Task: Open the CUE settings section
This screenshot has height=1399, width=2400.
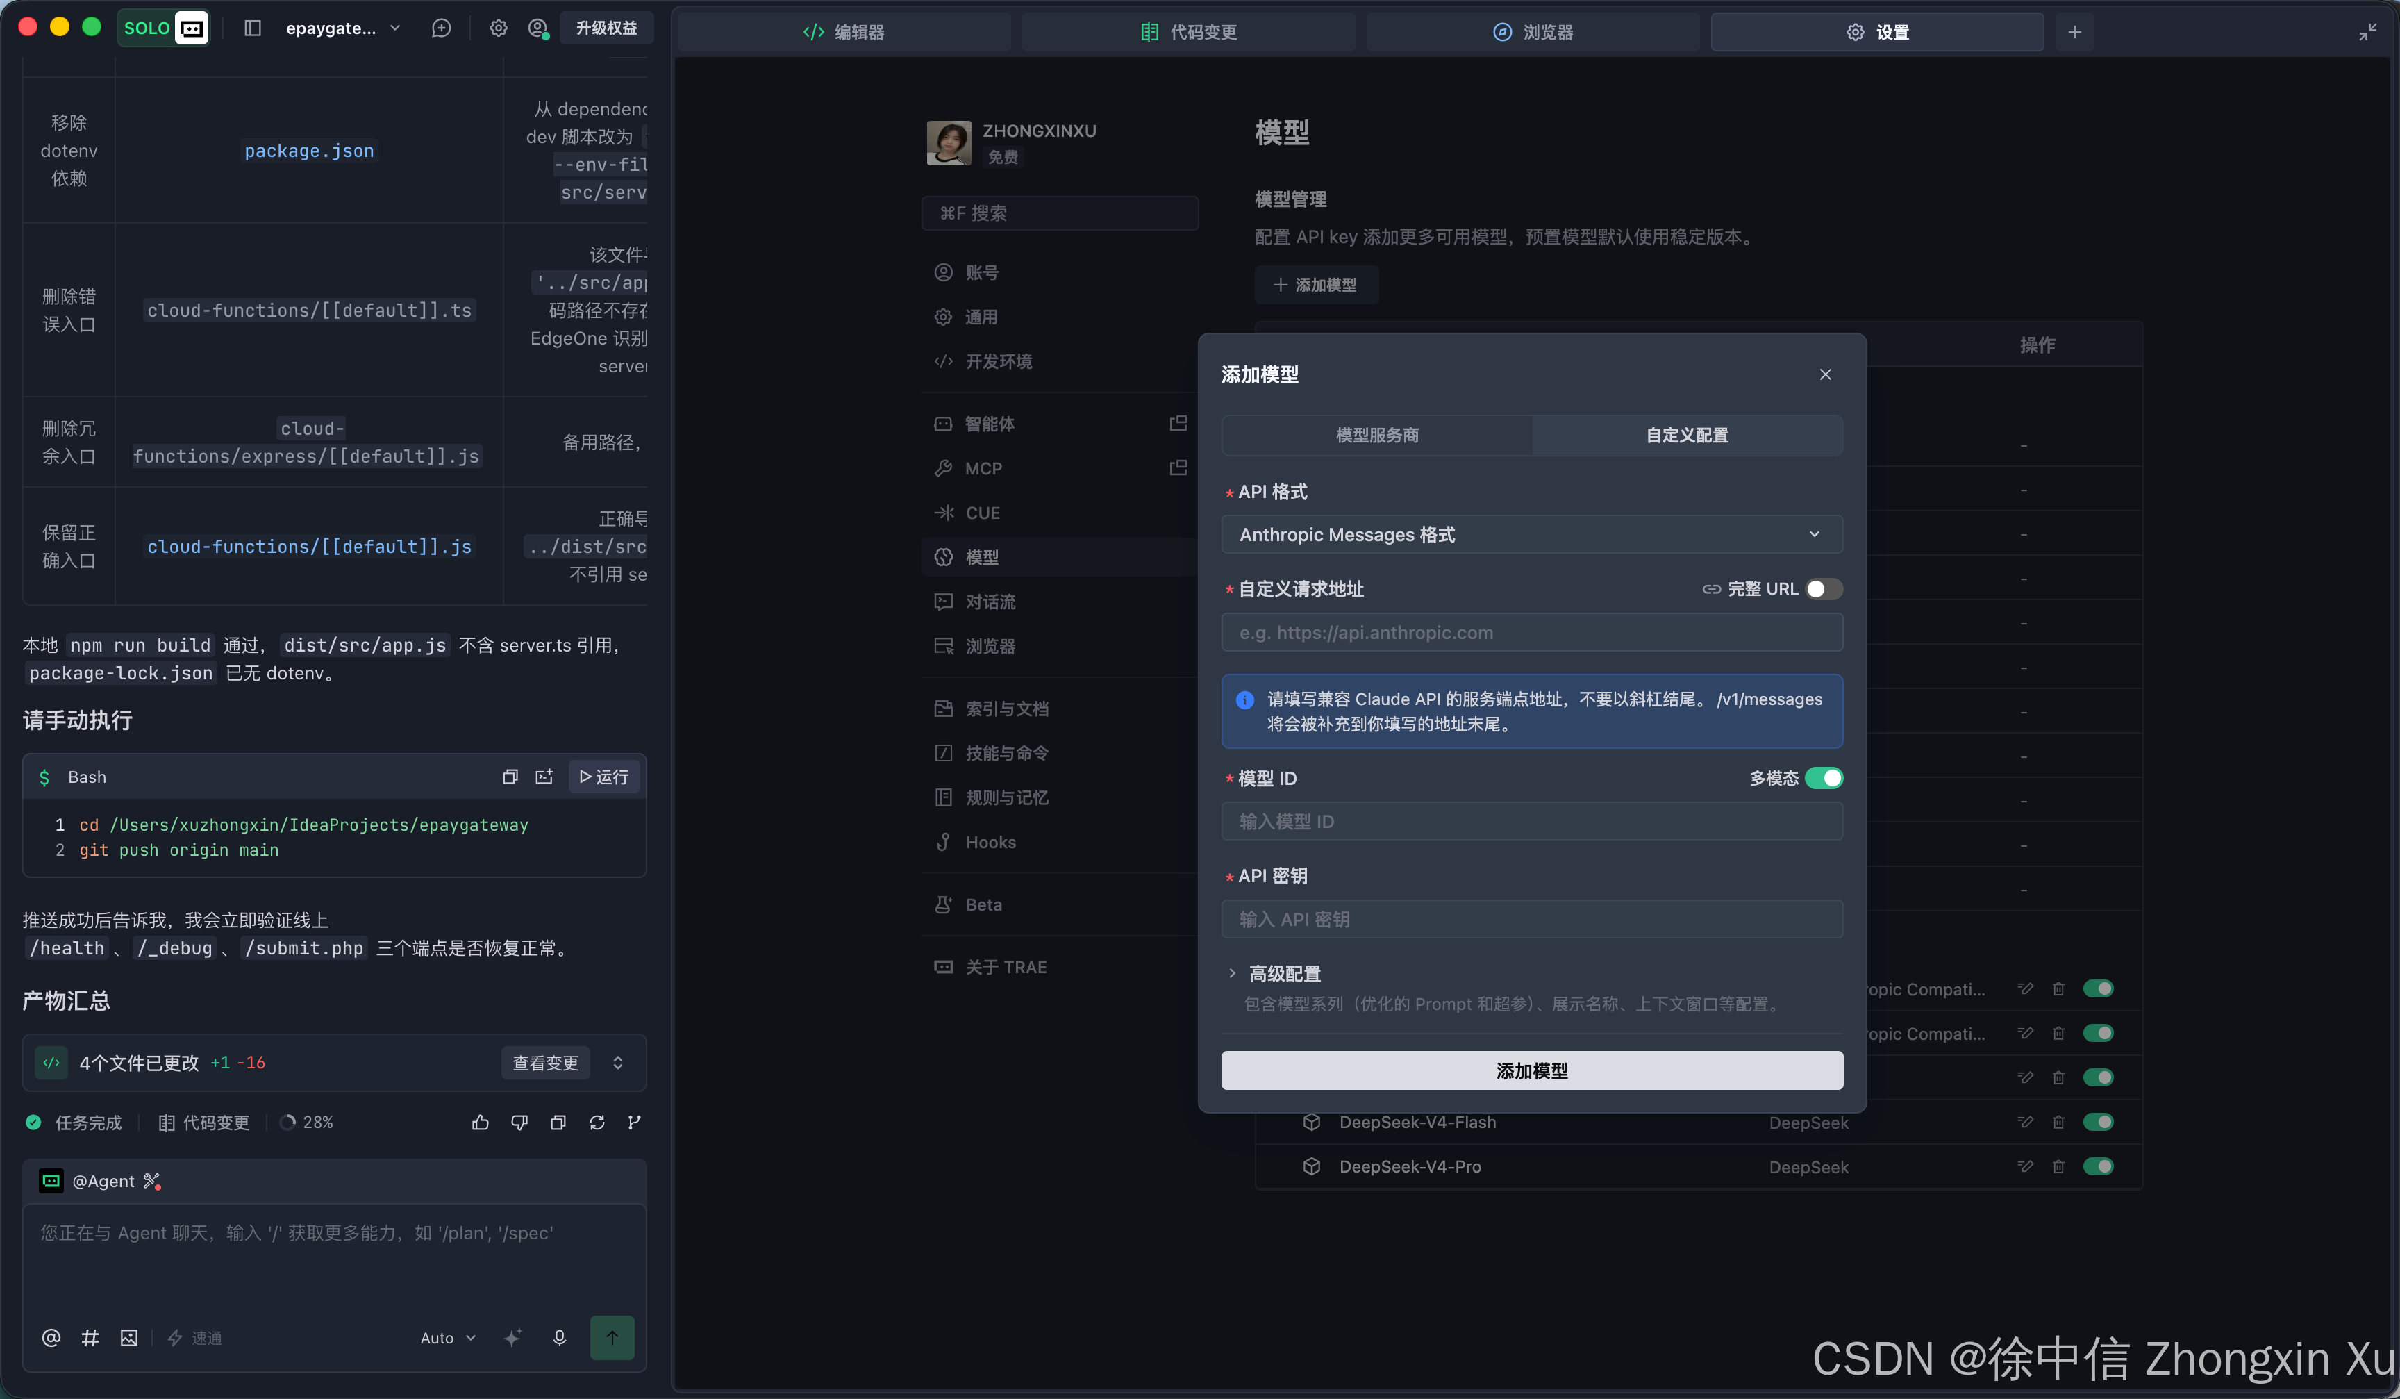Action: point(1059,513)
